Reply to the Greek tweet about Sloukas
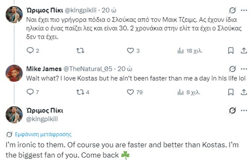 tap(30, 51)
